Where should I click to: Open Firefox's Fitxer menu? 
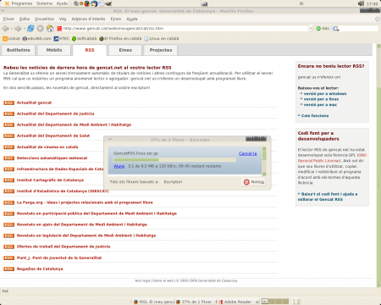(x=8, y=19)
